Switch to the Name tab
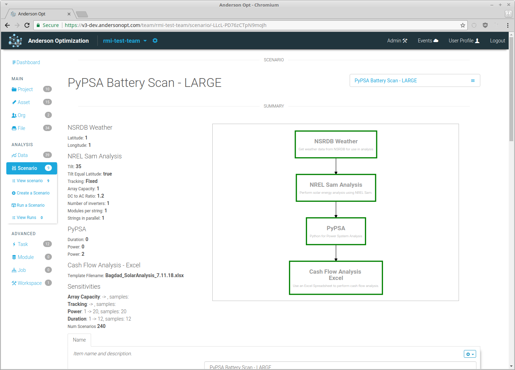515x370 pixels. 80,340
